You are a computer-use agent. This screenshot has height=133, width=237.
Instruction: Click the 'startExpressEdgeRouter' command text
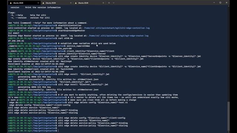[x=71, y=31]
